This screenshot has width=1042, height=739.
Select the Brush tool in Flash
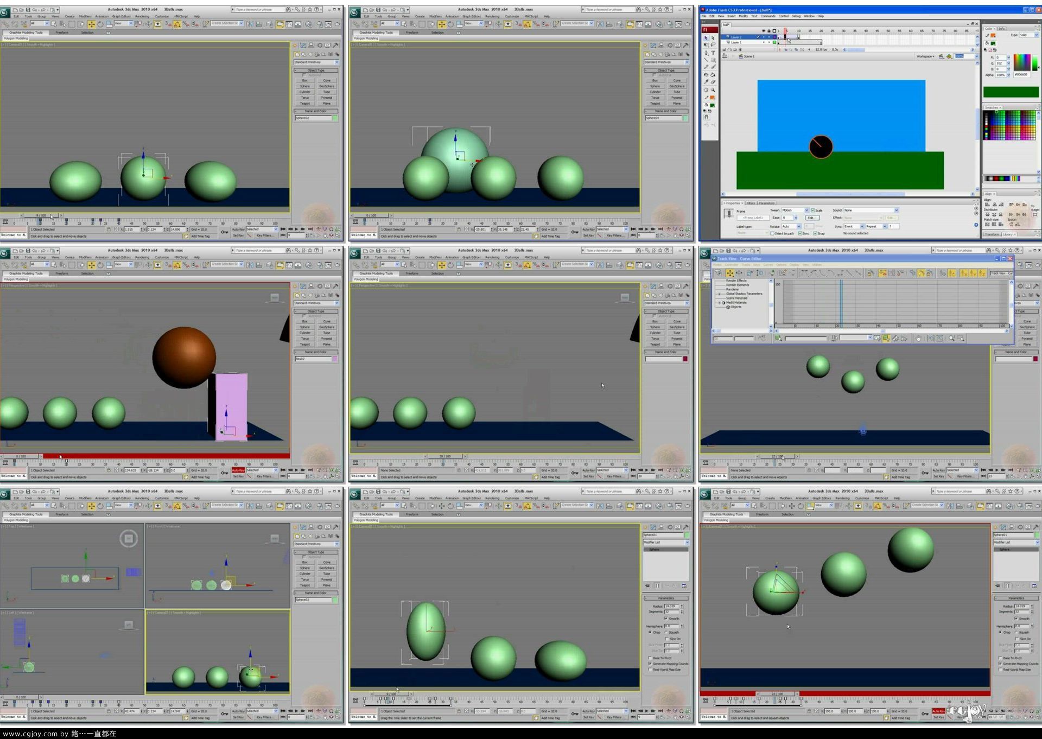713,66
